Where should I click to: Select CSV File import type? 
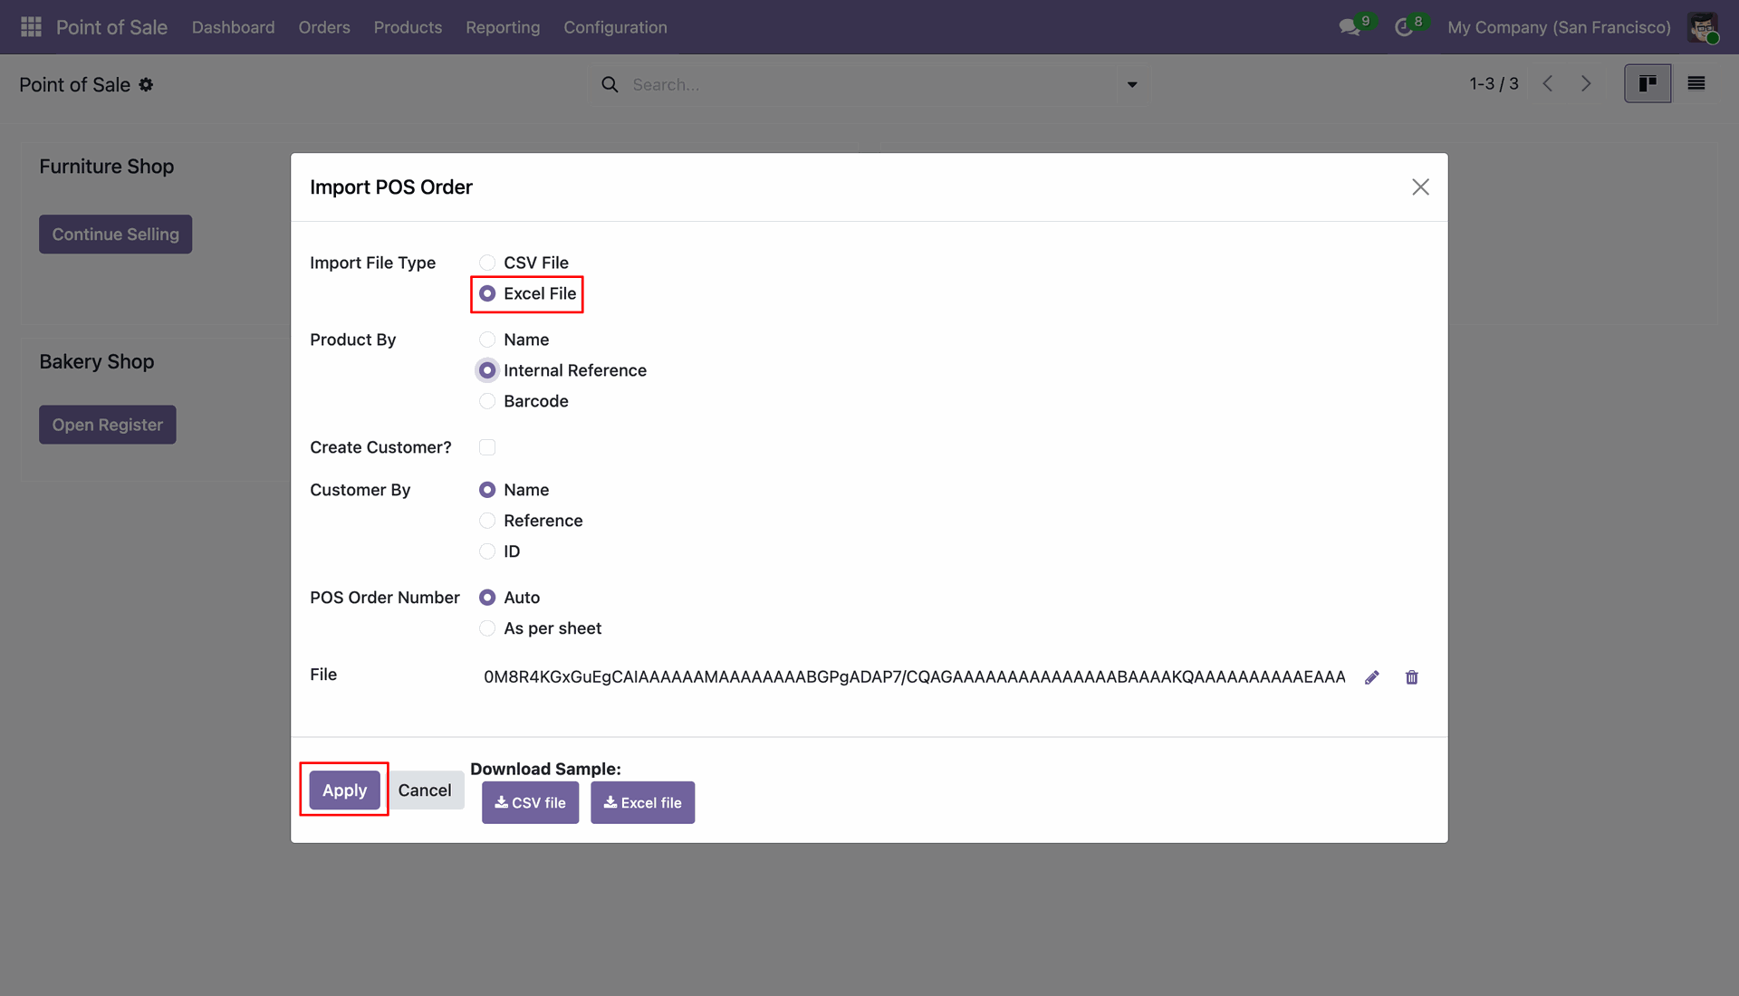tap(487, 263)
